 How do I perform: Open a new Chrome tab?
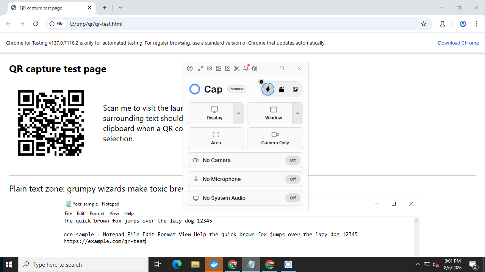click(x=105, y=8)
